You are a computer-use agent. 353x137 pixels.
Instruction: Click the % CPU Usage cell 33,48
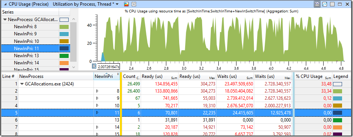[x=327, y=84]
